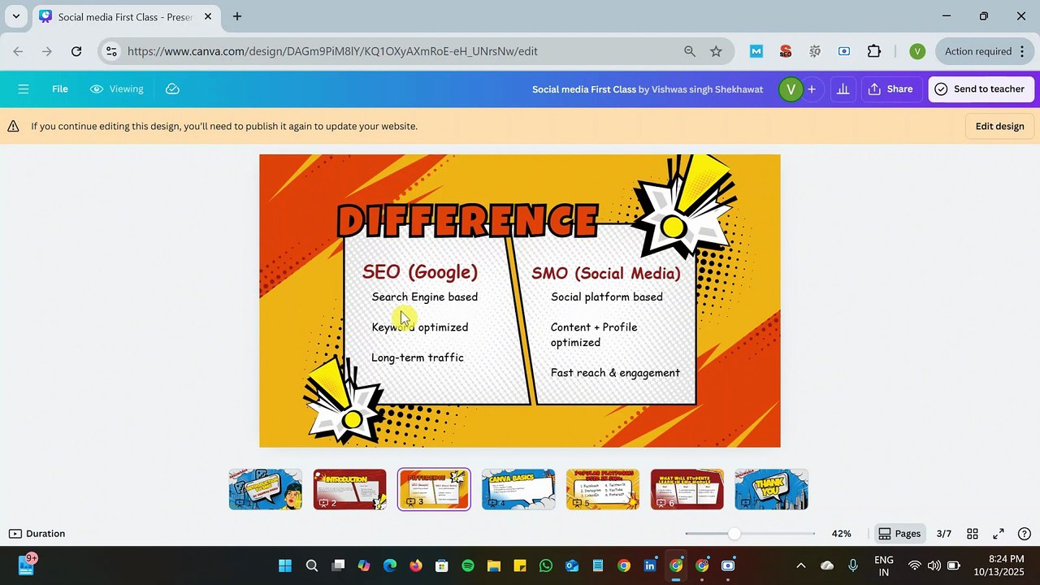This screenshot has width=1040, height=585.
Task: Click the Canva URL in the address bar
Action: (x=332, y=51)
